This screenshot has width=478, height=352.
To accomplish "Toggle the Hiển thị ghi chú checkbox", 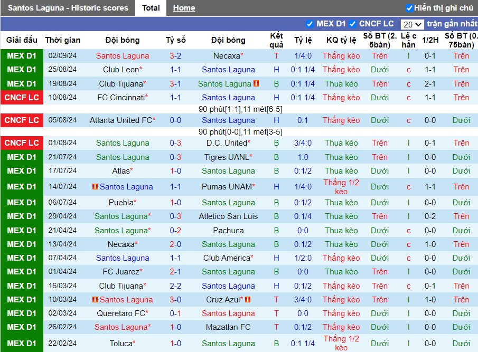I will coord(409,8).
